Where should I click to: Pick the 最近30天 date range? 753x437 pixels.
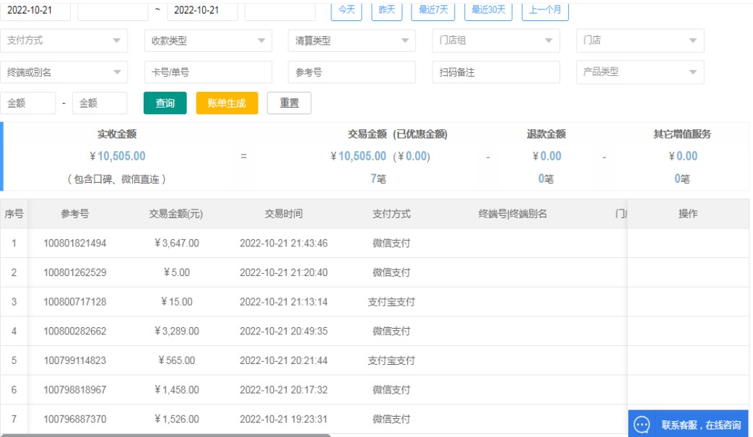[x=488, y=10]
